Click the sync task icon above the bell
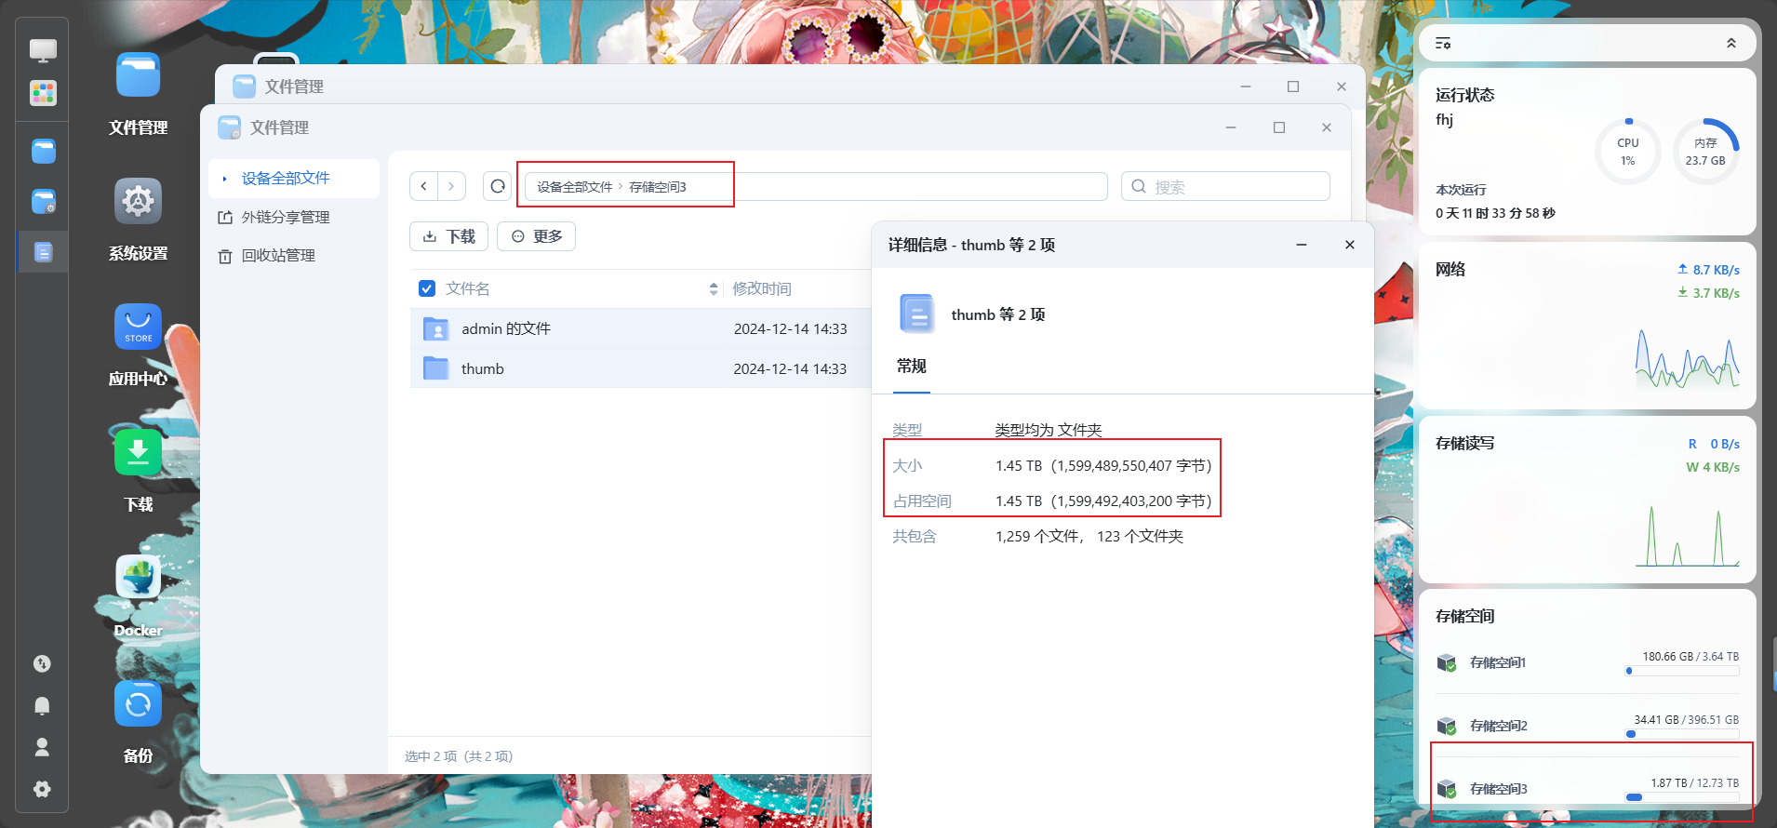1777x828 pixels. pos(42,663)
